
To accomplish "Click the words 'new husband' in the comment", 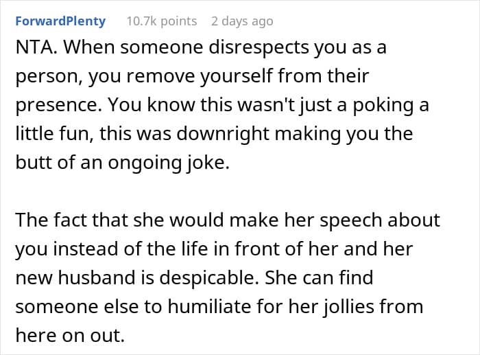I will (75, 277).
